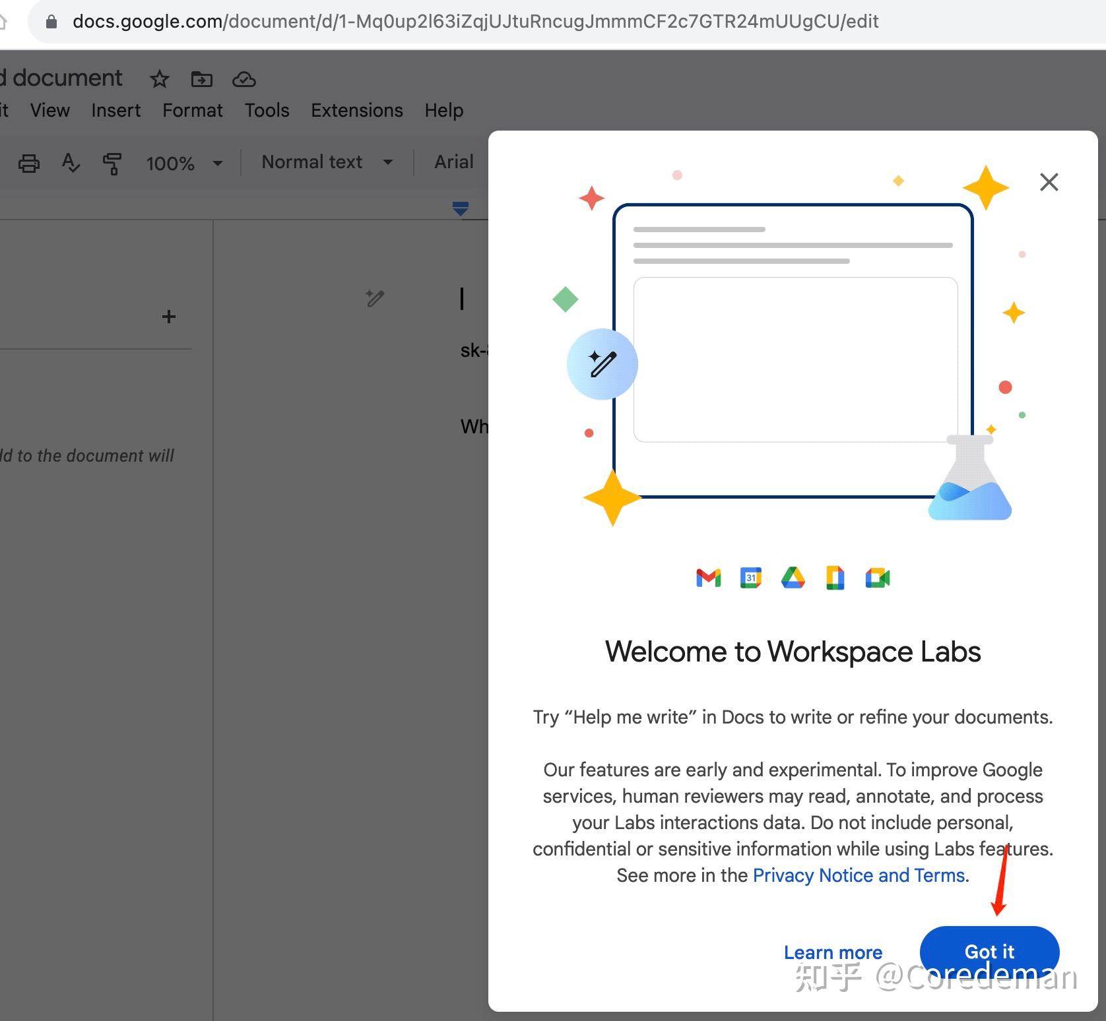Move document to a folder

tap(201, 79)
